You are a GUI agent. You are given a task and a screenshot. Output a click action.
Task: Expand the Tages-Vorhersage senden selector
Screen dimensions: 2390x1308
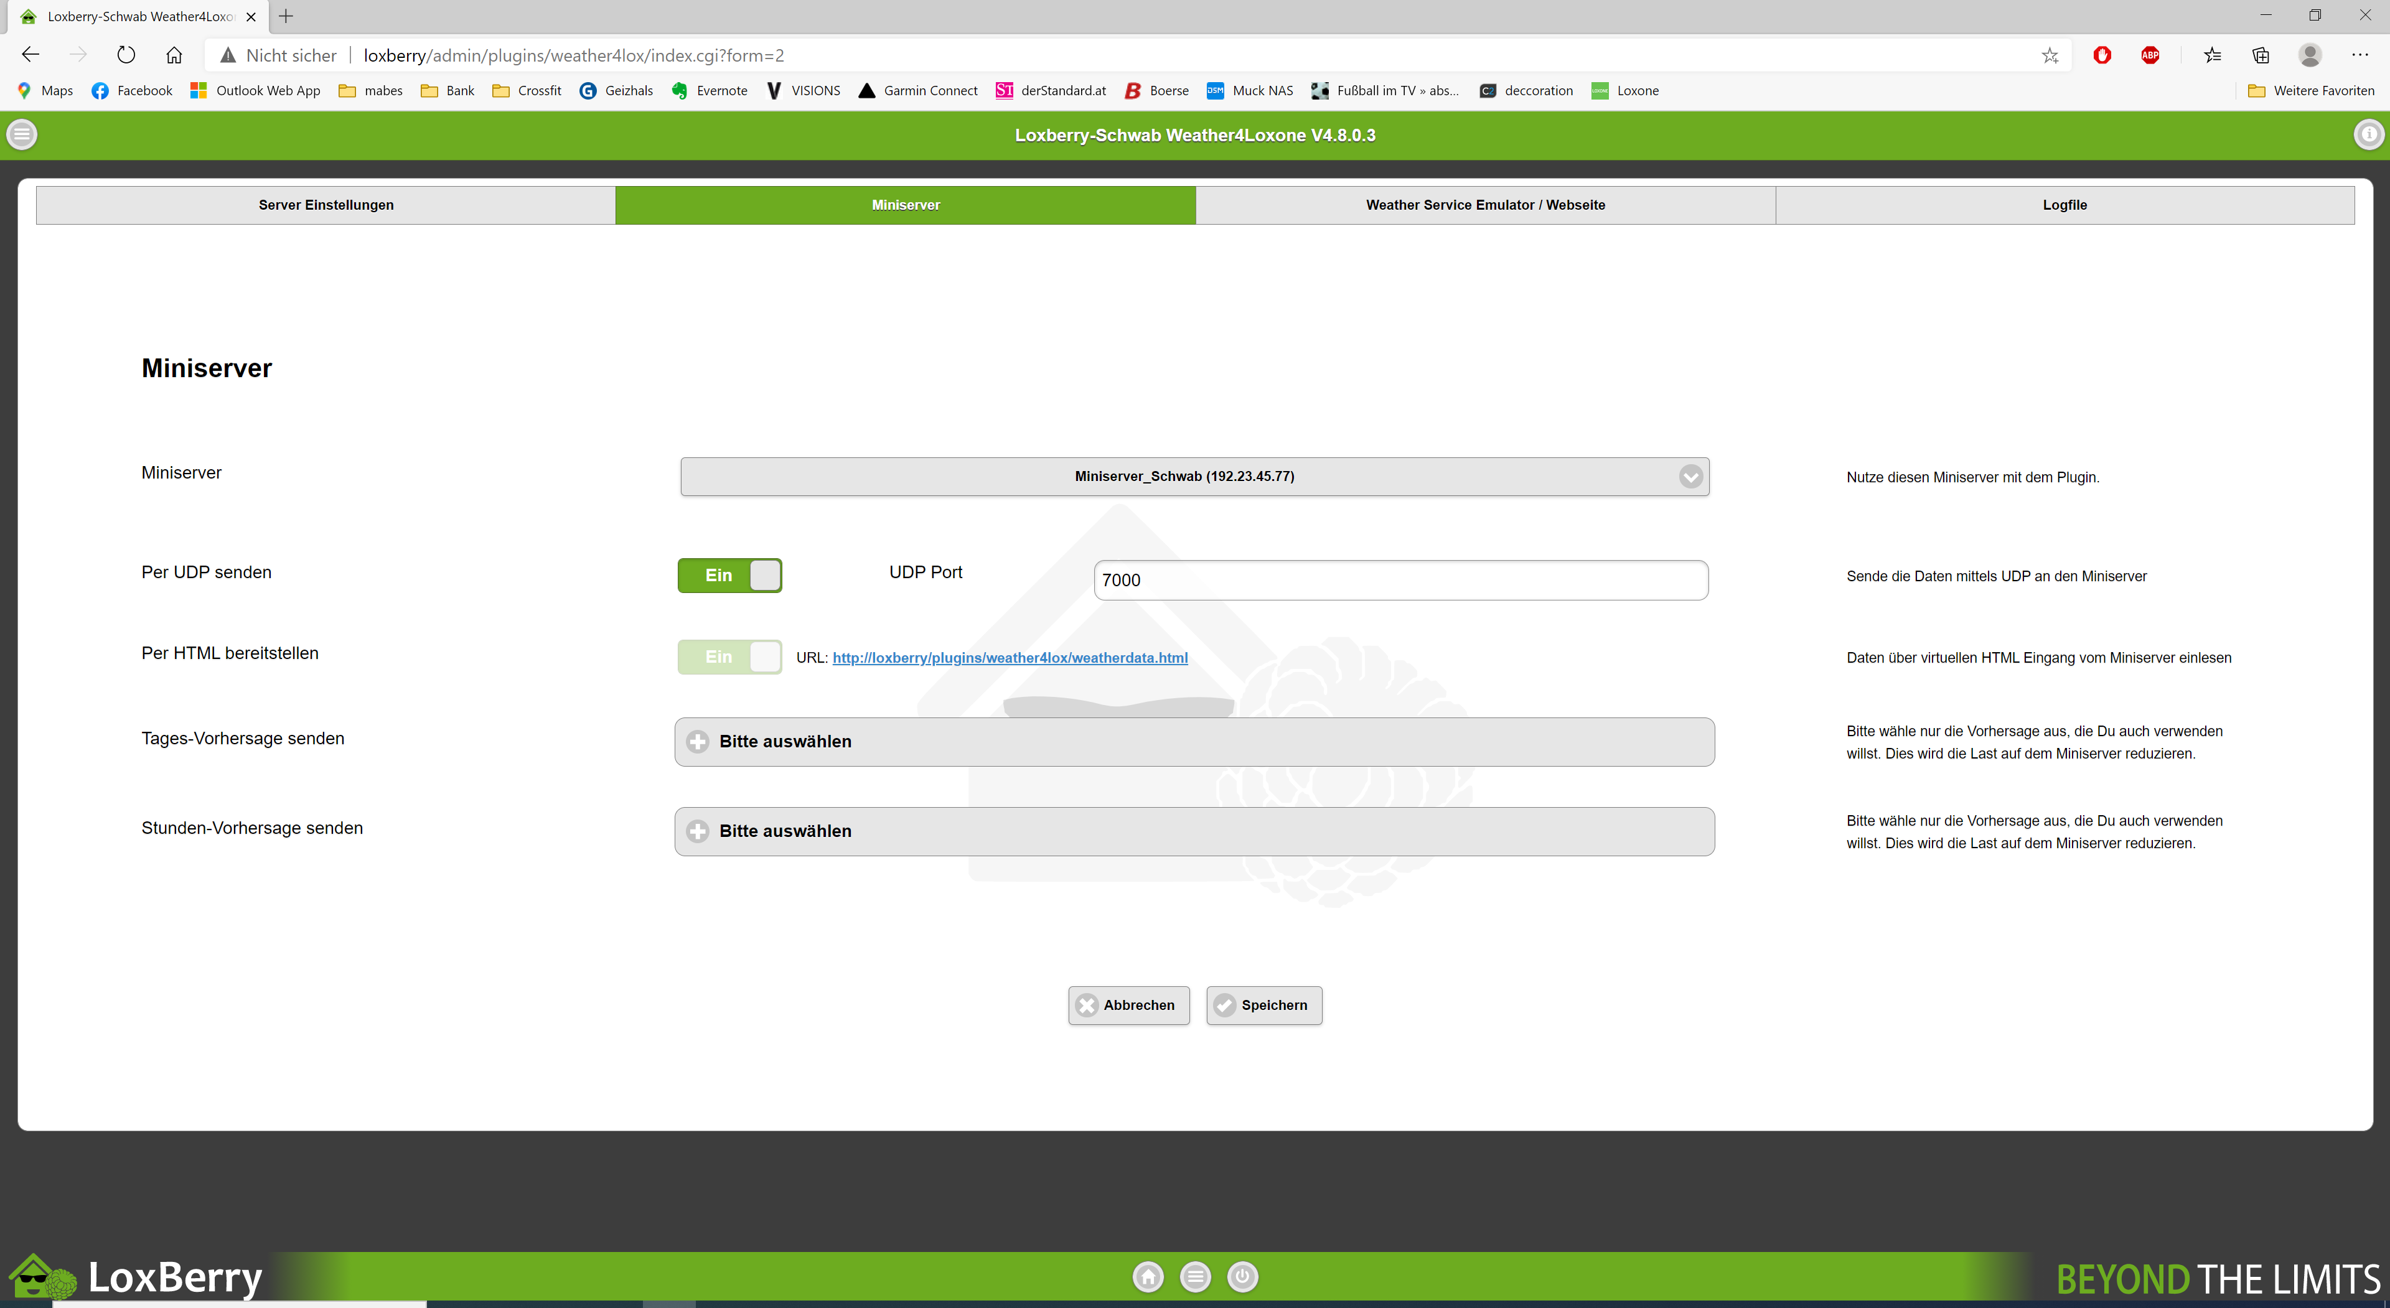point(1194,741)
